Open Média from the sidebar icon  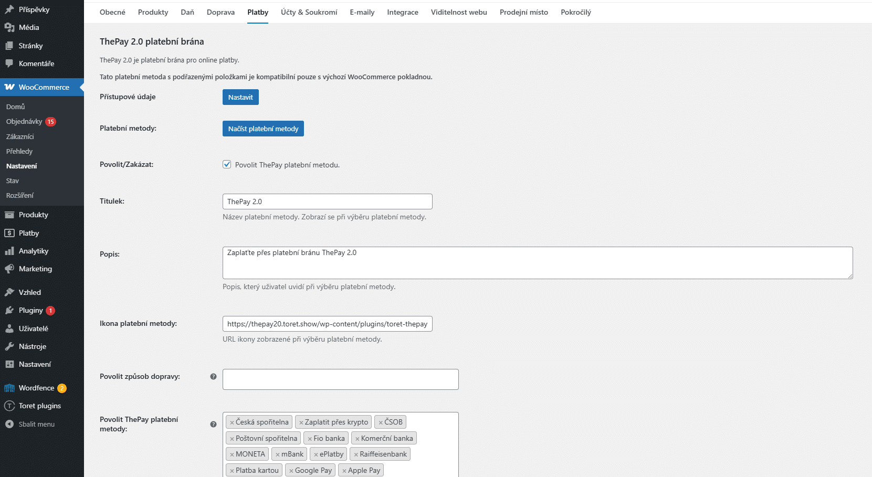coord(9,28)
